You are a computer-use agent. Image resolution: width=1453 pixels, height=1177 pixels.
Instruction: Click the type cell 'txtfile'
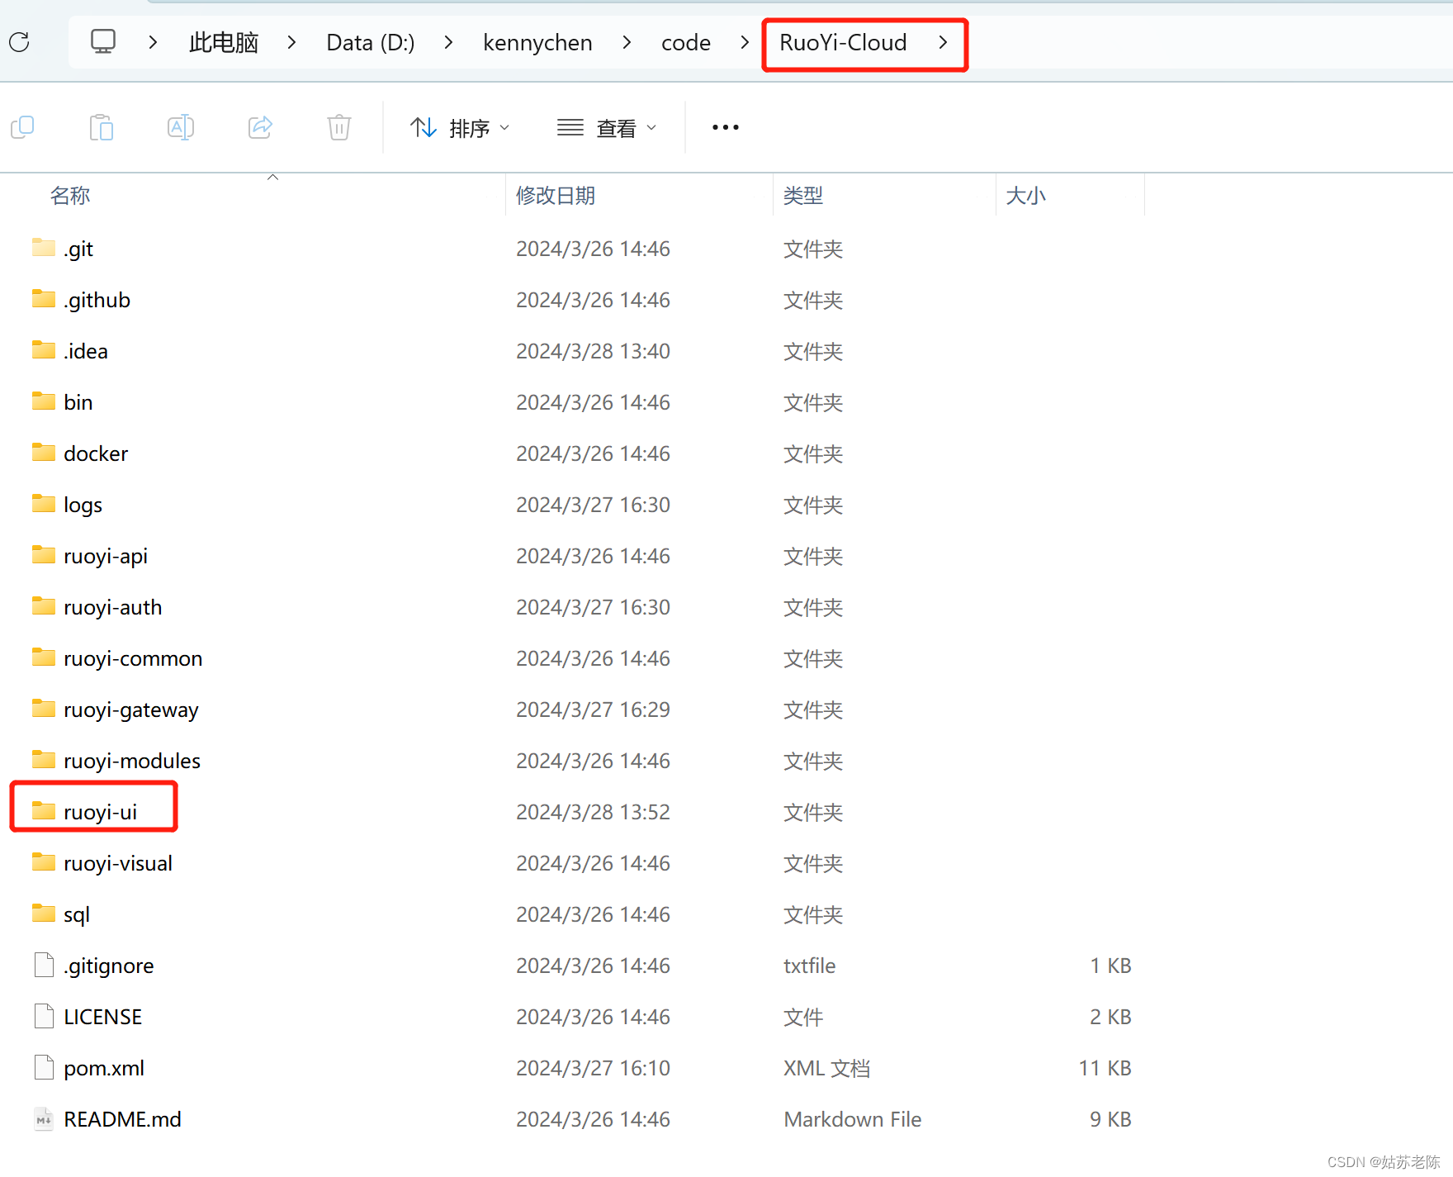click(x=810, y=966)
